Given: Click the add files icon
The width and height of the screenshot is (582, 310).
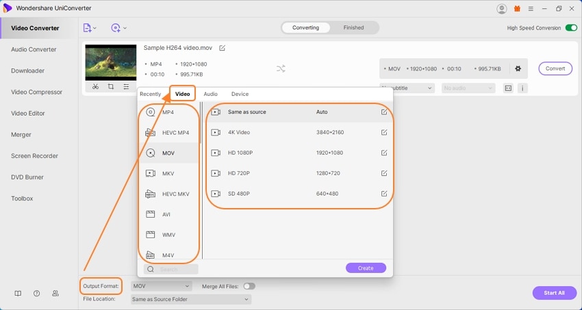Looking at the screenshot, I should click(88, 28).
